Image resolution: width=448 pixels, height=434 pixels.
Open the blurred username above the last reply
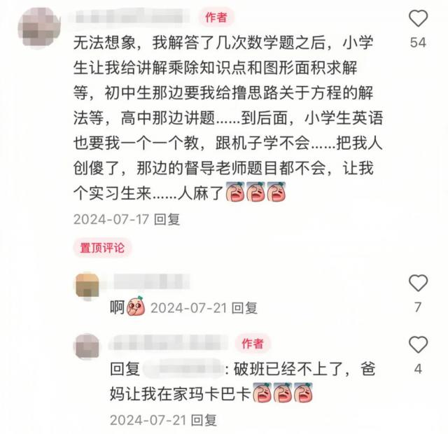tap(169, 343)
